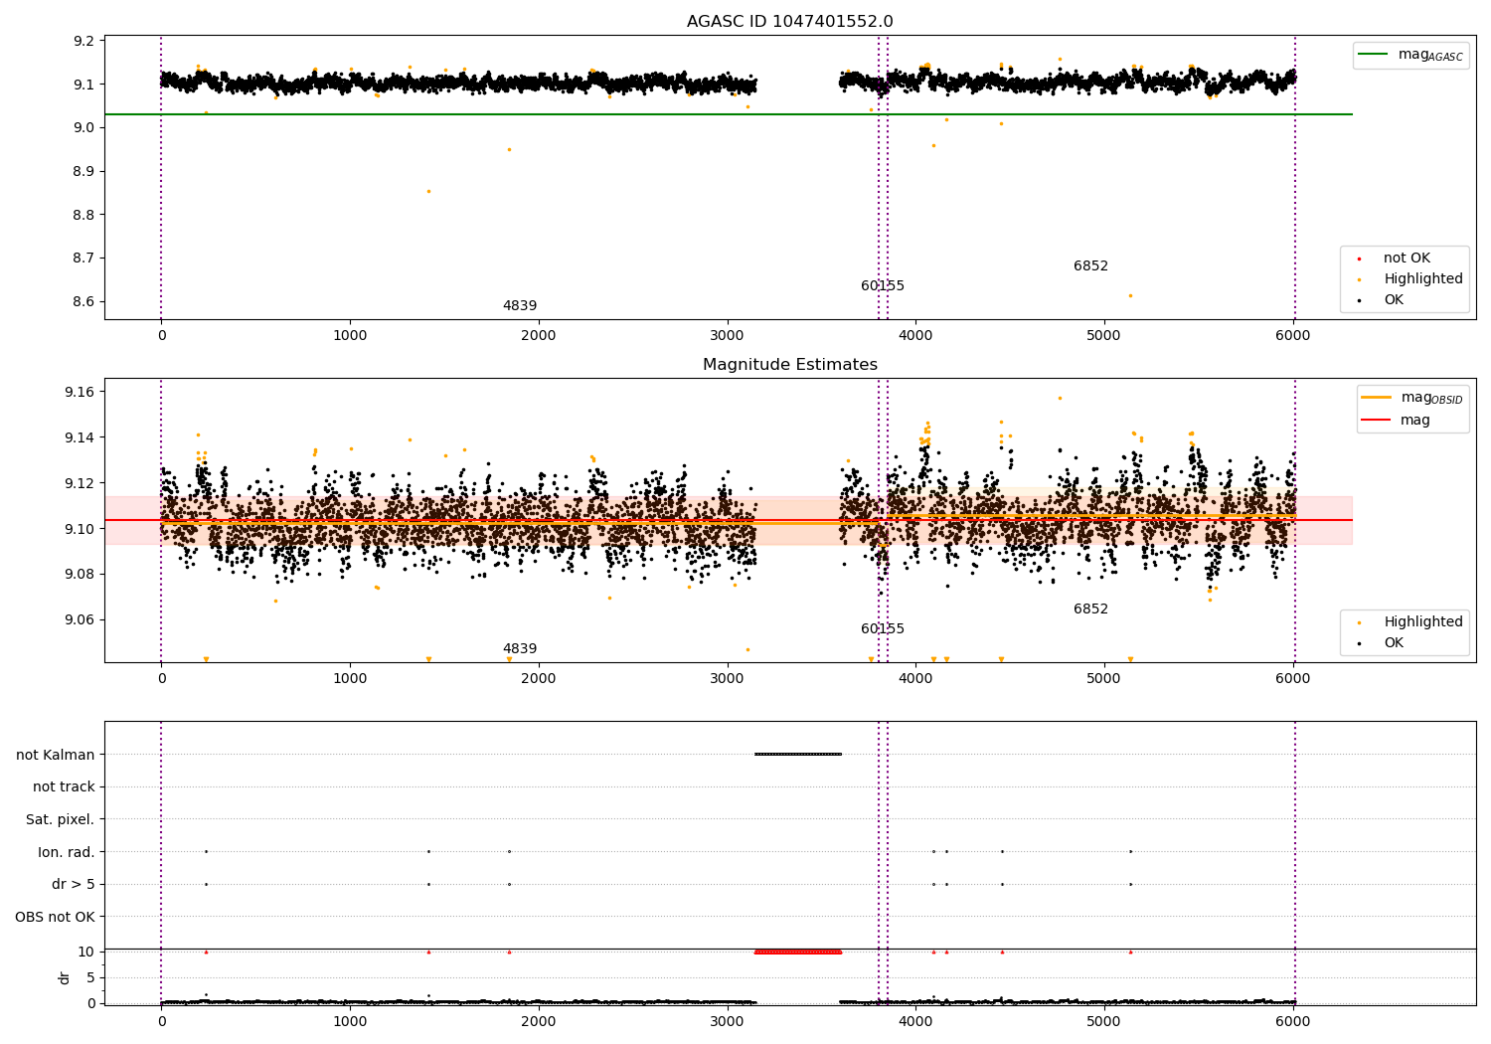Click the 'Sat. pixel.' row label
This screenshot has width=1491, height=1044.
click(61, 820)
